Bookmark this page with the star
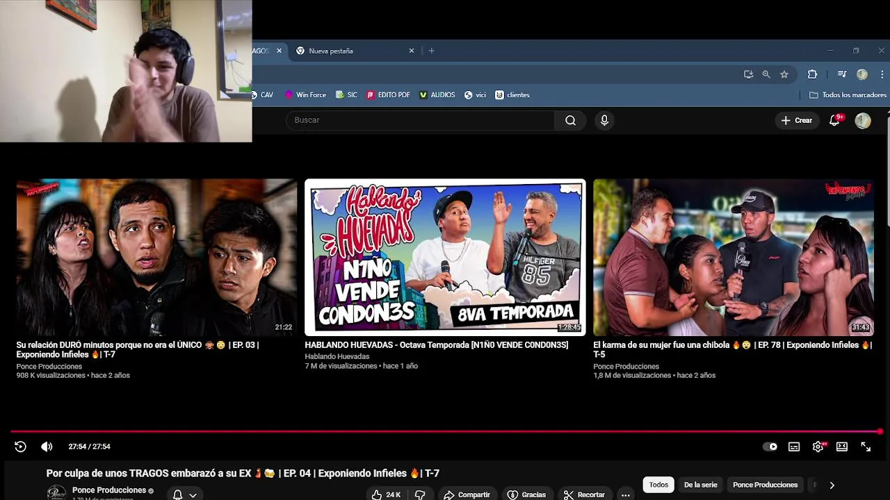This screenshot has width=890, height=500. point(784,74)
